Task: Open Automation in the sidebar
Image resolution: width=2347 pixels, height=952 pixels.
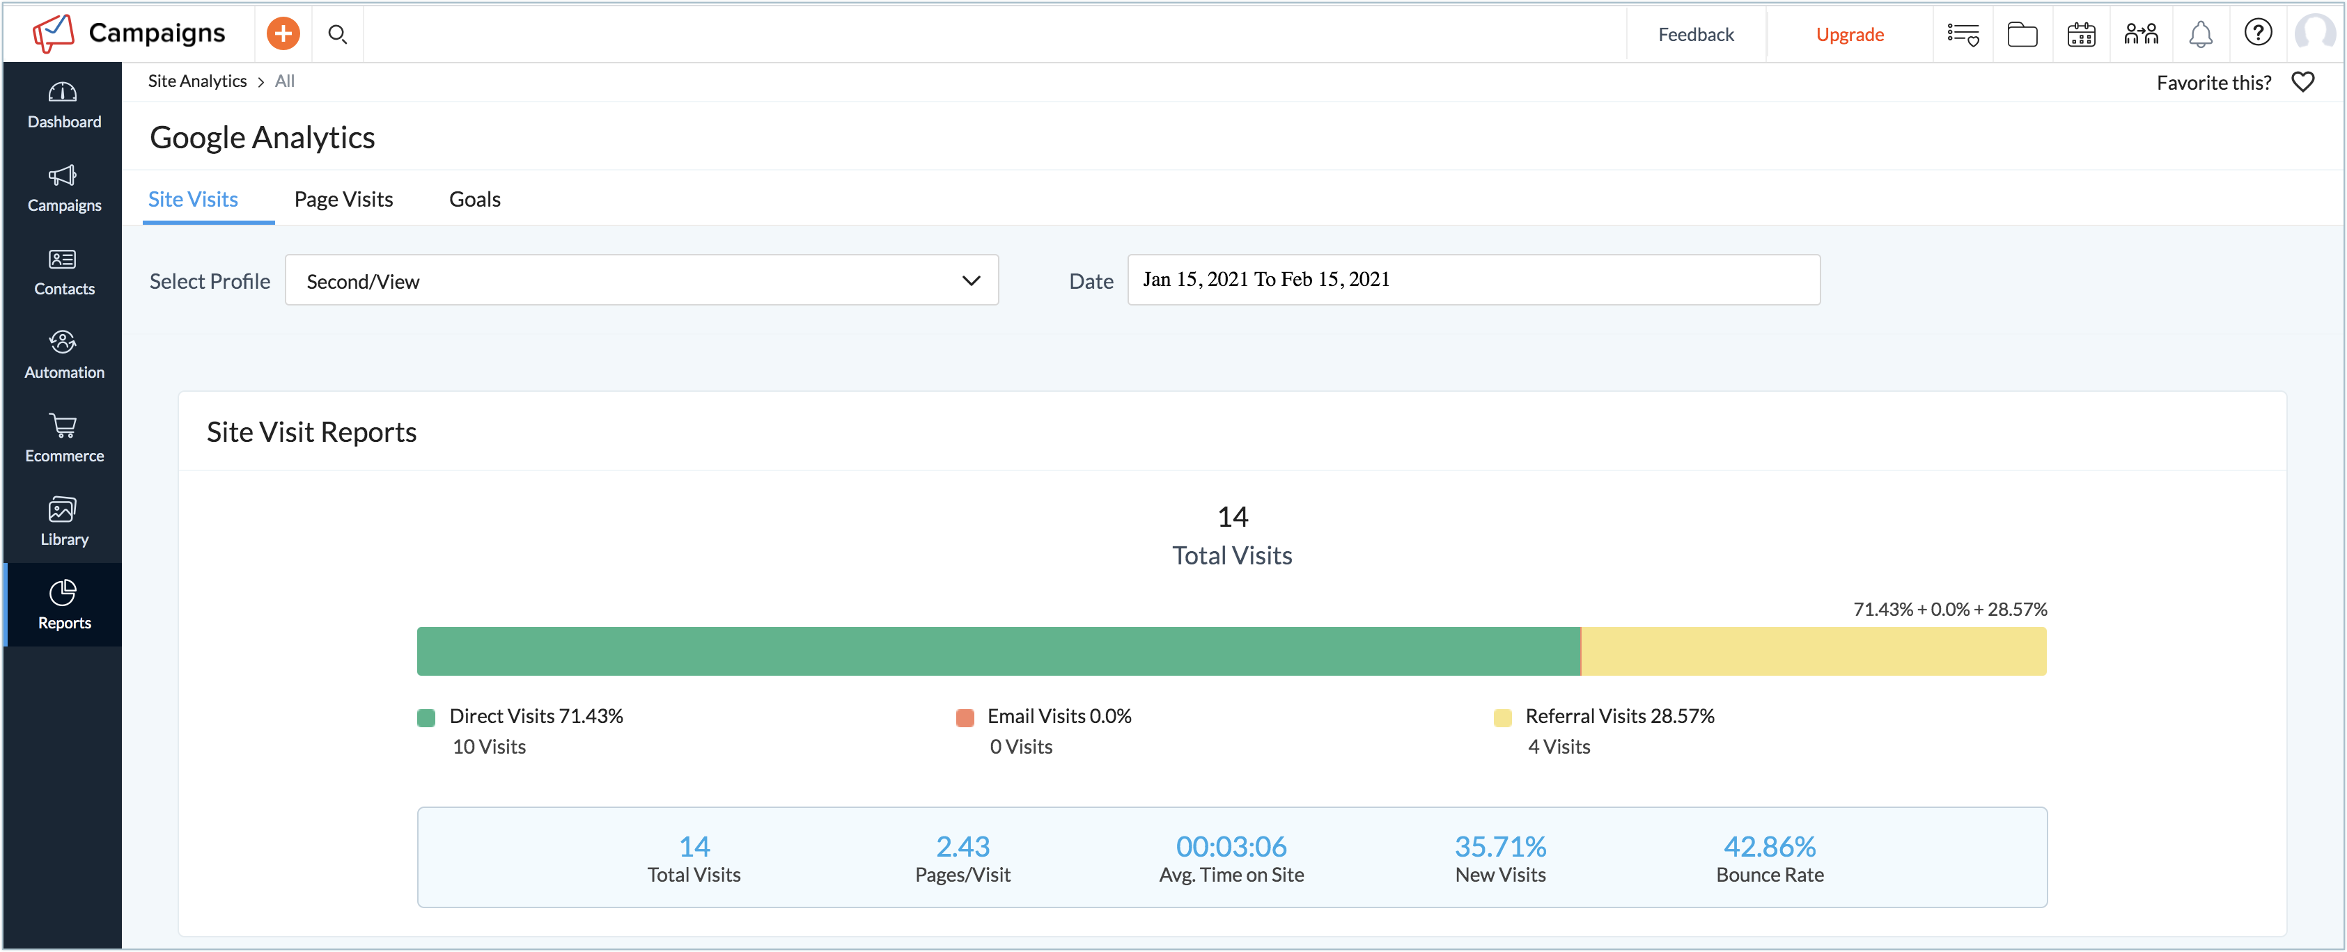Action: click(63, 354)
